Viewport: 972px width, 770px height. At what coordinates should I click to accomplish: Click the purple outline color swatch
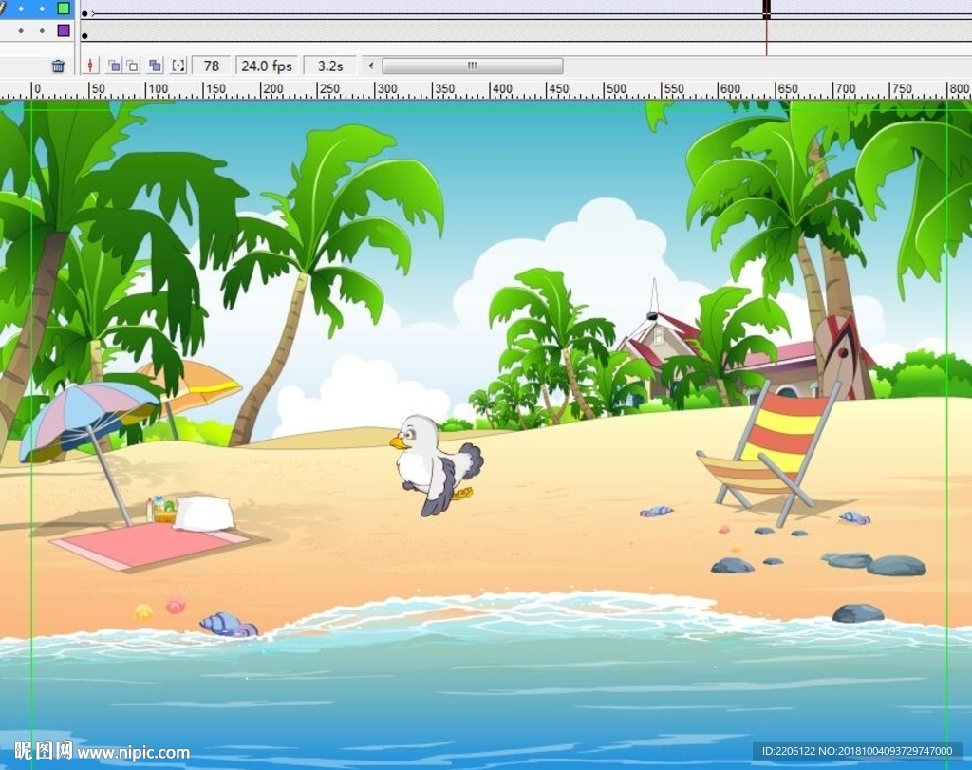tap(64, 30)
